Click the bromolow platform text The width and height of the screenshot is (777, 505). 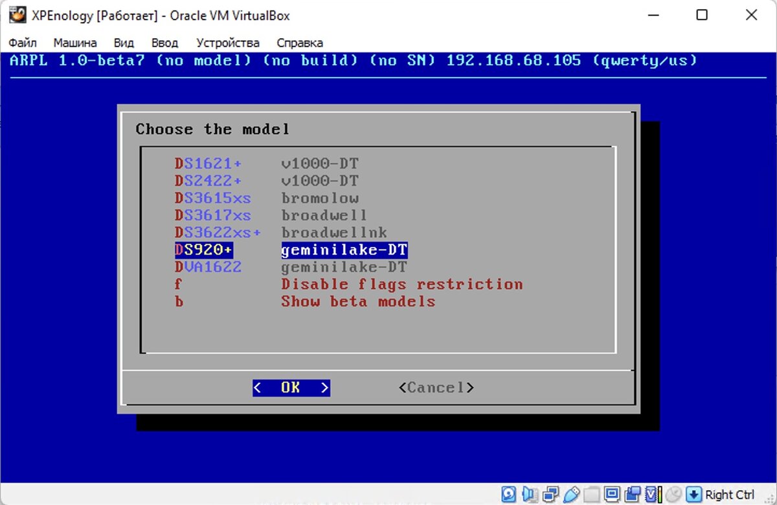320,198
